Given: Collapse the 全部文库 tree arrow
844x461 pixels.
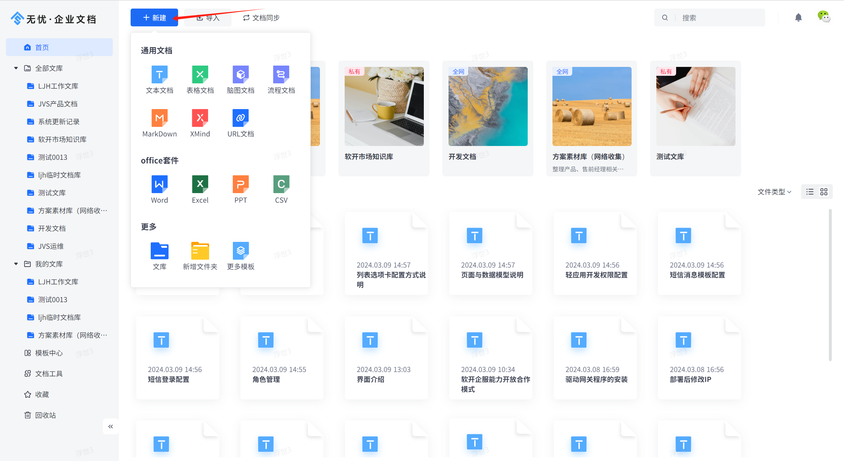Looking at the screenshot, I should click(16, 68).
